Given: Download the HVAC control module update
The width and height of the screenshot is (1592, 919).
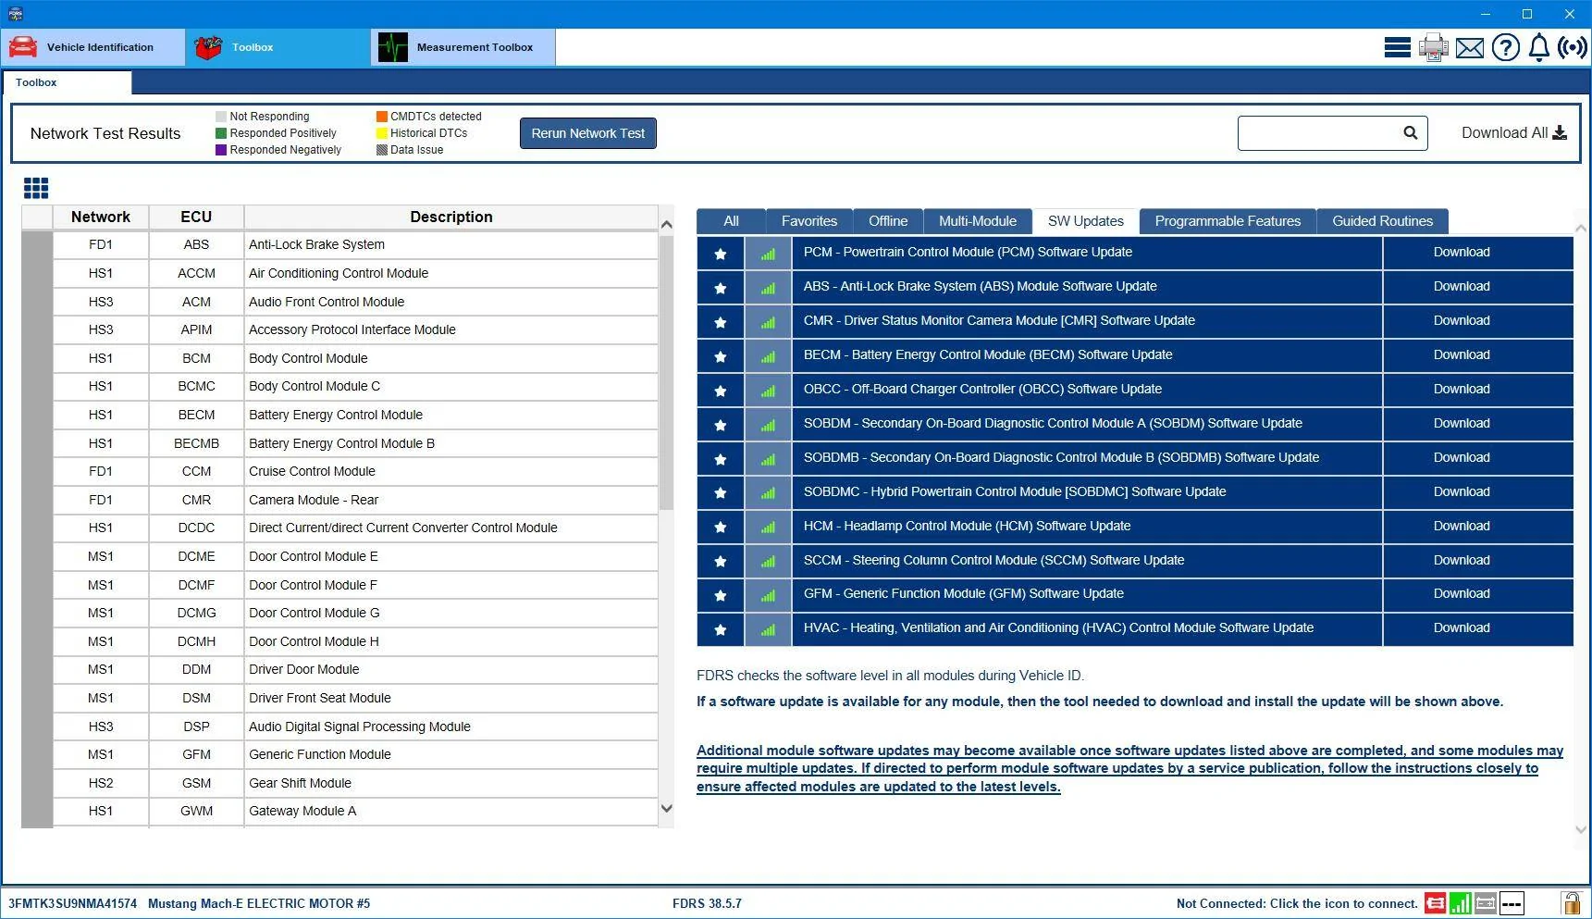Looking at the screenshot, I should [x=1462, y=627].
